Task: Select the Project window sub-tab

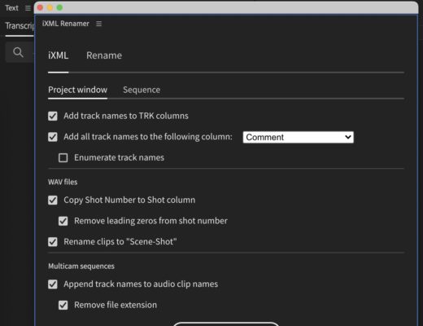Action: tap(77, 90)
